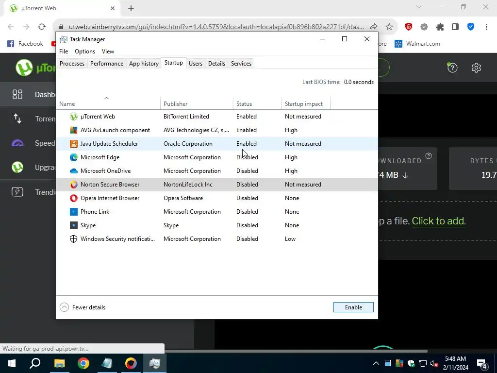The image size is (497, 373).
Task: Select the Norton Secure Browser icon
Action: click(x=74, y=185)
